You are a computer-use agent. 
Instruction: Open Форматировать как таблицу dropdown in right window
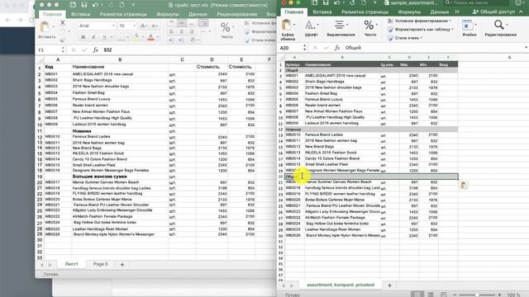point(421,30)
